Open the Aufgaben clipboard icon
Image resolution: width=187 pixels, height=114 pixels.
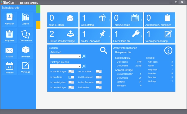pyautogui.click(x=9, y=36)
